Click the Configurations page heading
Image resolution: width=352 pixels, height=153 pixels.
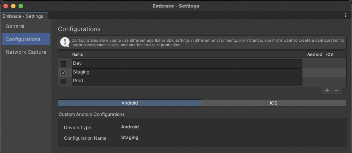coord(79,29)
